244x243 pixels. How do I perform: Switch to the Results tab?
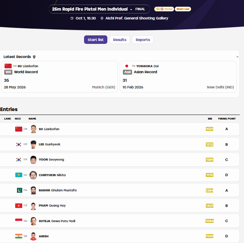119,40
